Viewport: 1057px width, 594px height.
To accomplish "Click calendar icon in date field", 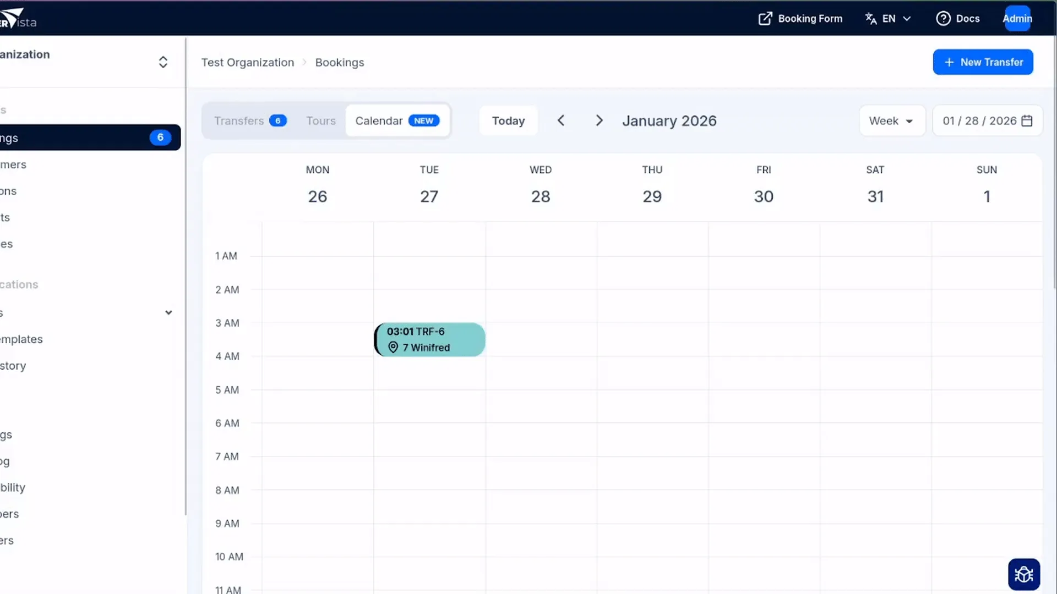I will click(x=1027, y=121).
